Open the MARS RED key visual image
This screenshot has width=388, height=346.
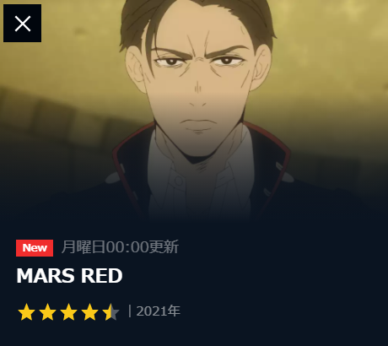tap(194, 112)
